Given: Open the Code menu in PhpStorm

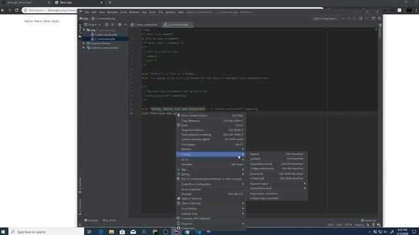Looking at the screenshot, I should tap(124, 12).
